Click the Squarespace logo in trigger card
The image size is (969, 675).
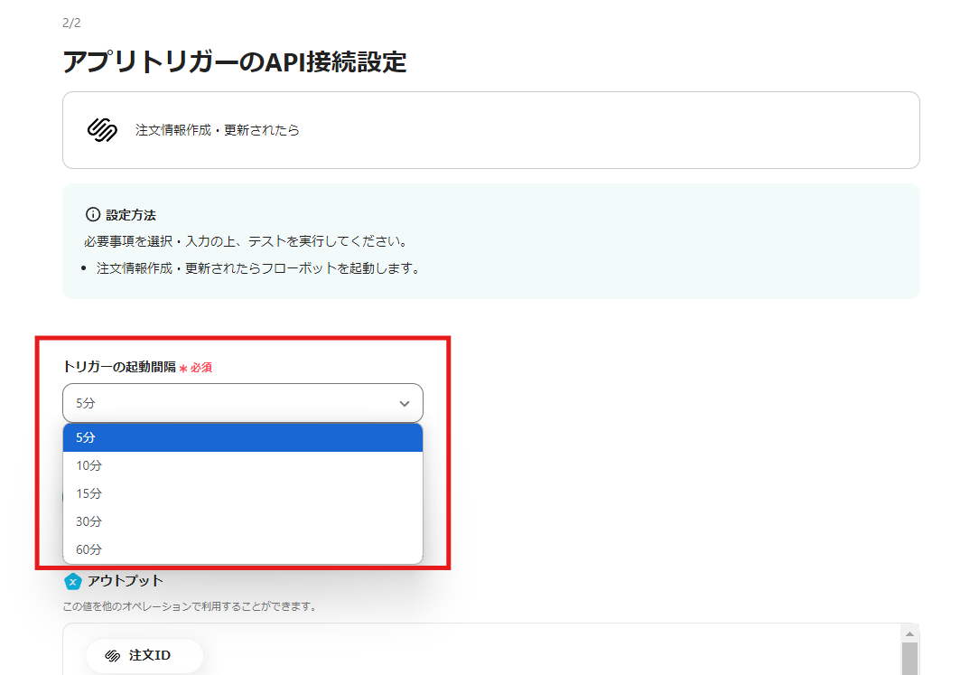pos(102,130)
